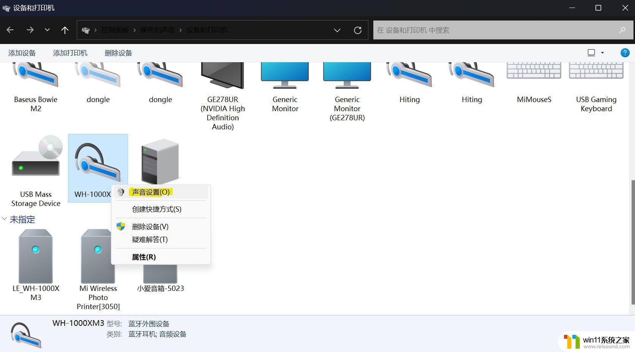Go forward with the right arrow button

coord(30,30)
